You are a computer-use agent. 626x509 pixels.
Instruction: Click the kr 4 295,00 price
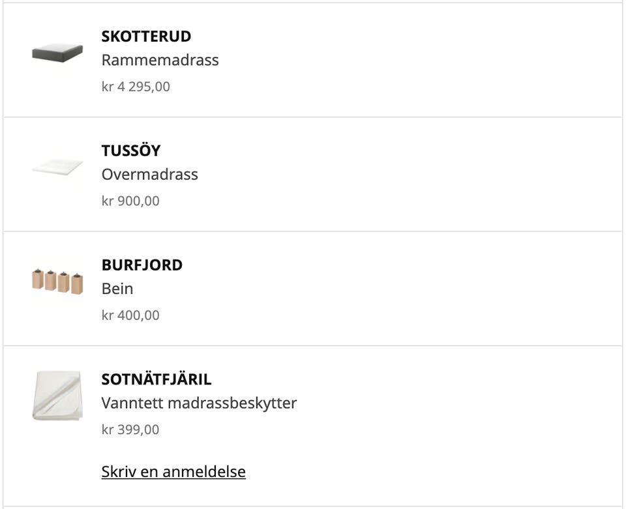pos(136,87)
